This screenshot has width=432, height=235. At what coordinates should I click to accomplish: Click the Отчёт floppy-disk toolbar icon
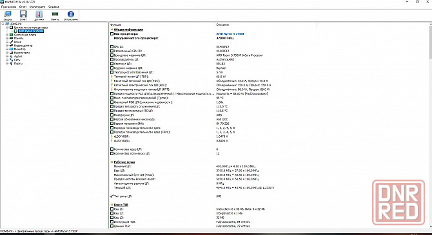tap(23, 14)
